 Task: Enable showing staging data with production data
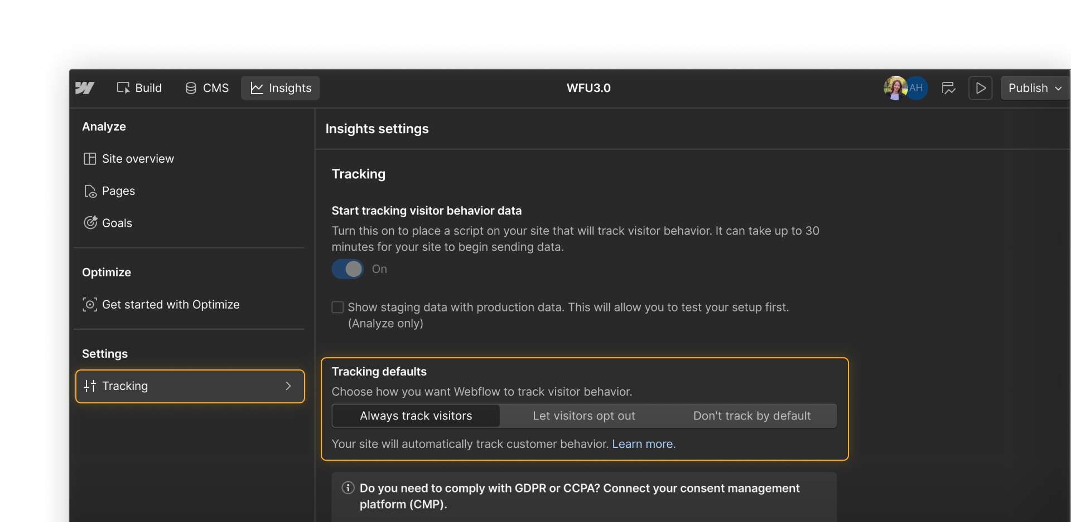[x=337, y=307]
